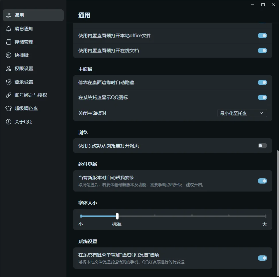The width and height of the screenshot is (279, 277).
Task: Click the storage icon for 存储管理
Action: [x=9, y=42]
